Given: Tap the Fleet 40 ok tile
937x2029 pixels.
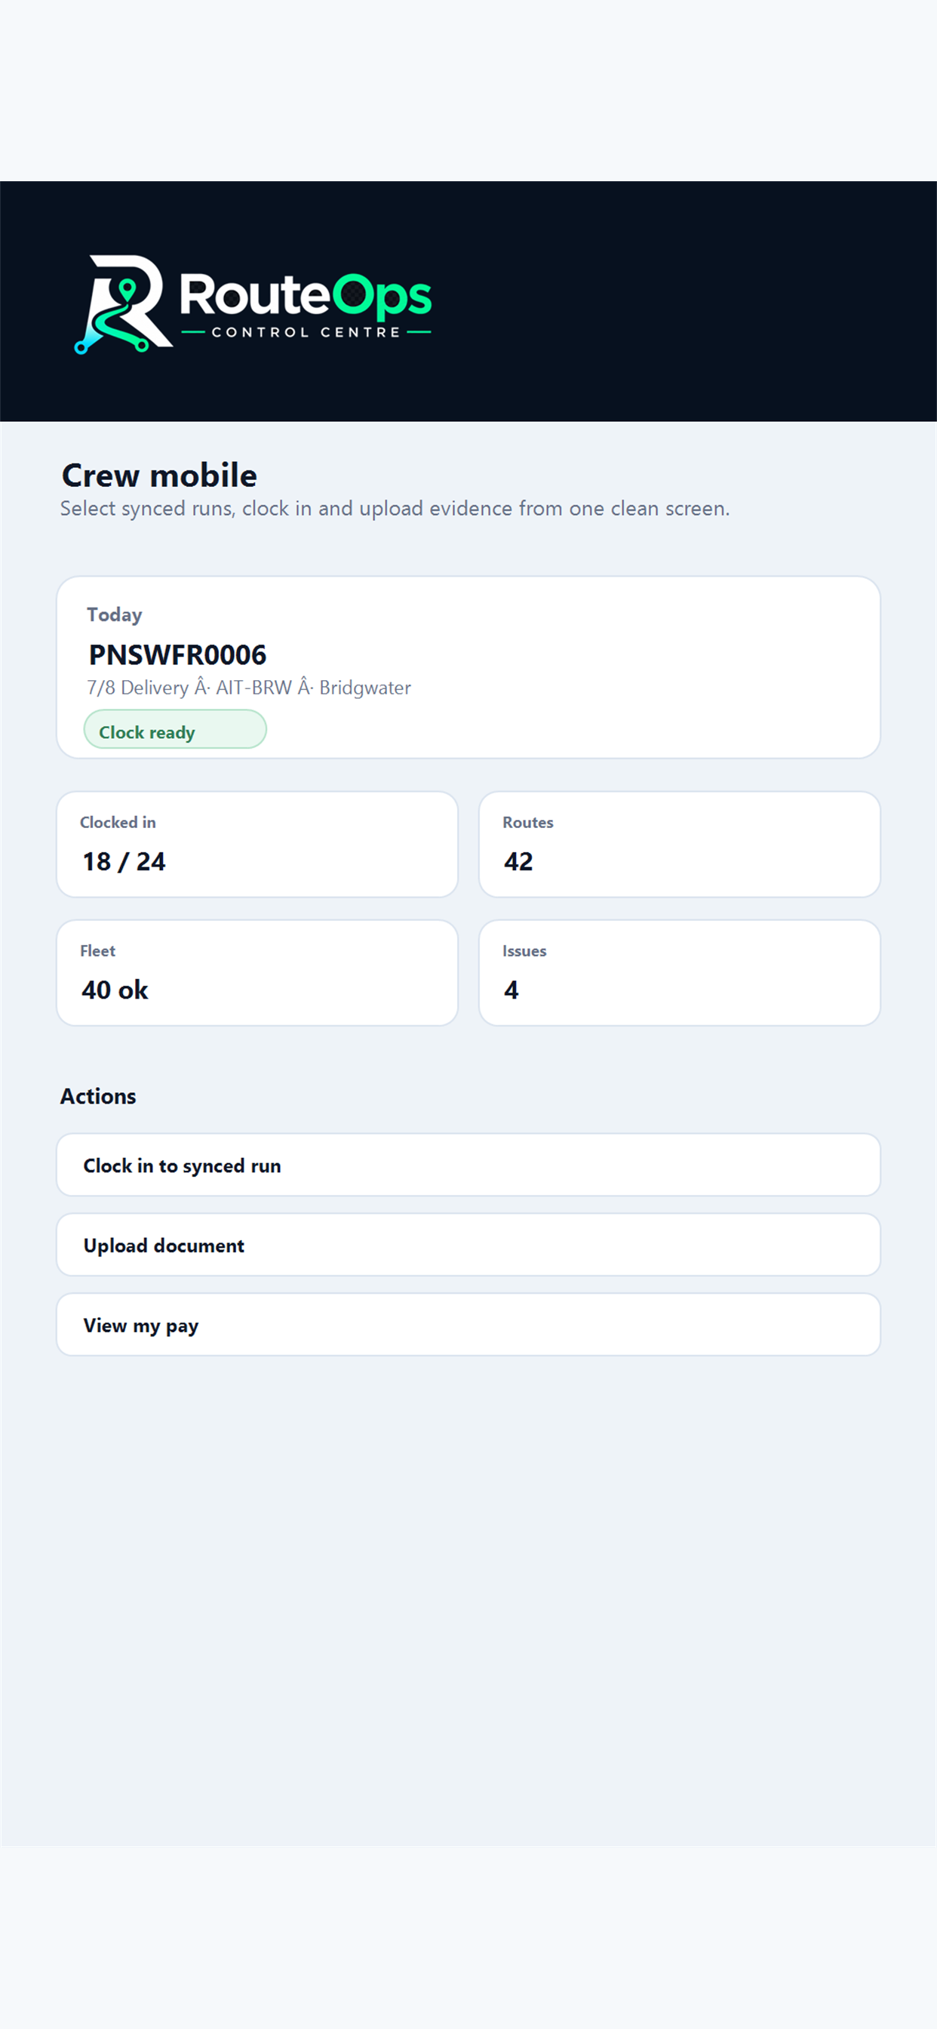Looking at the screenshot, I should [257, 973].
